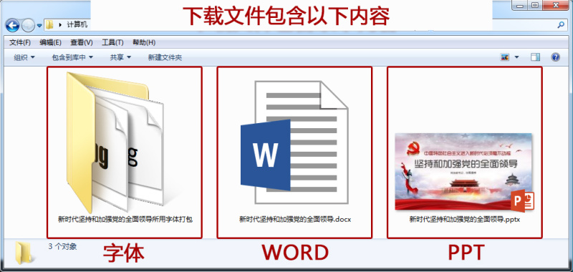Screen dimensions: 573x272
Task: Click the change view icon
Action: click(x=505, y=57)
